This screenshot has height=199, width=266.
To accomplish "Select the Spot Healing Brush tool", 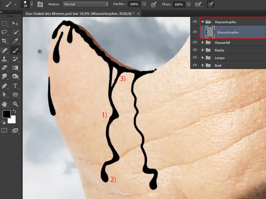I will (x=4, y=50).
